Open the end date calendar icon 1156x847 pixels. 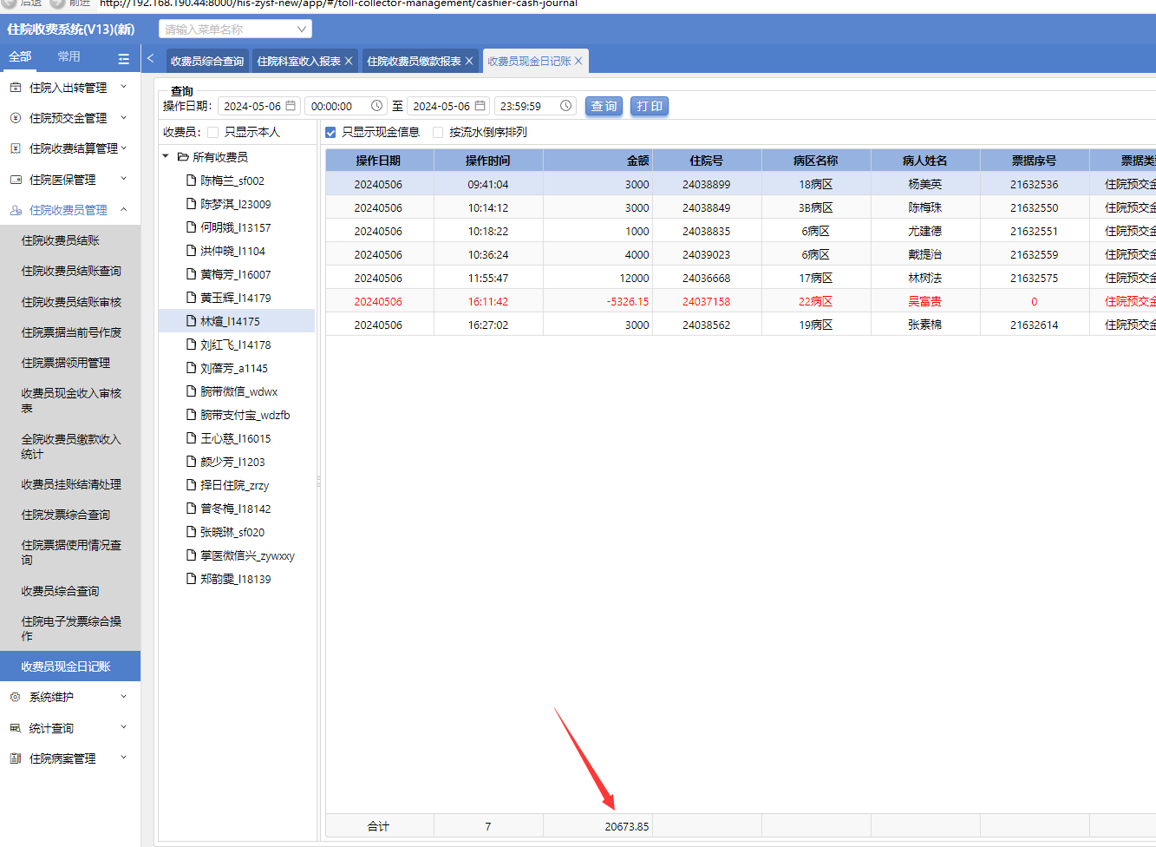(x=480, y=106)
